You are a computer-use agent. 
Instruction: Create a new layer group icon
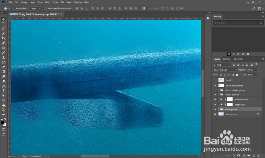pyautogui.click(x=249, y=155)
